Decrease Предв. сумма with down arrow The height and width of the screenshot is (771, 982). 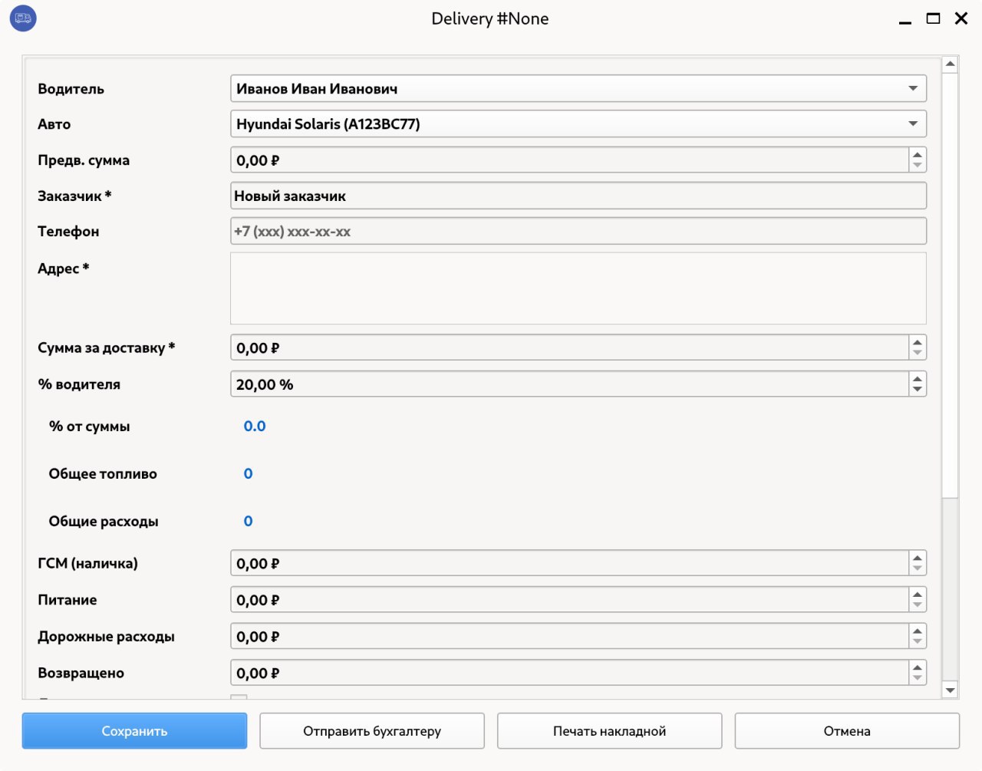click(918, 166)
